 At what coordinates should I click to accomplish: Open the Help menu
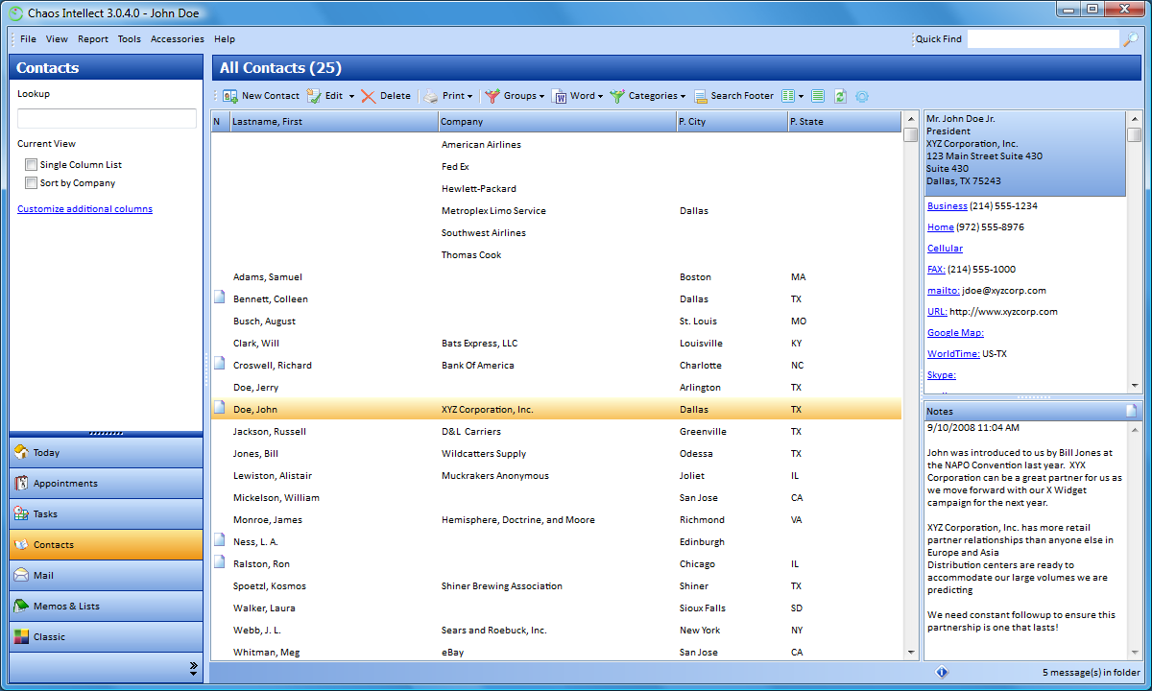[225, 39]
